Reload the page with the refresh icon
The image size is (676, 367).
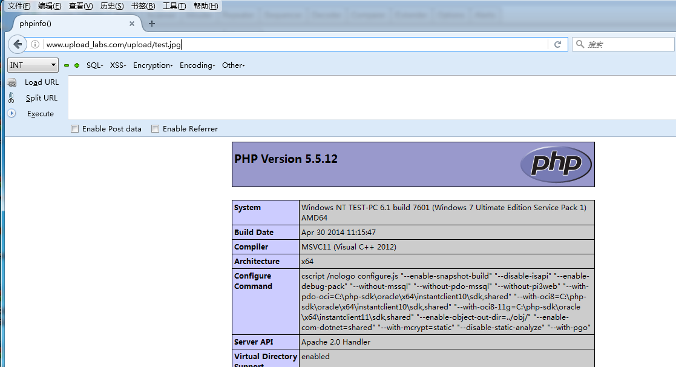(557, 44)
